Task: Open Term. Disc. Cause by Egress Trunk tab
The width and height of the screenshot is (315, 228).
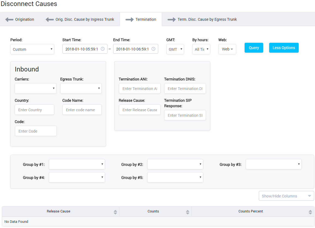Action: click(202, 19)
